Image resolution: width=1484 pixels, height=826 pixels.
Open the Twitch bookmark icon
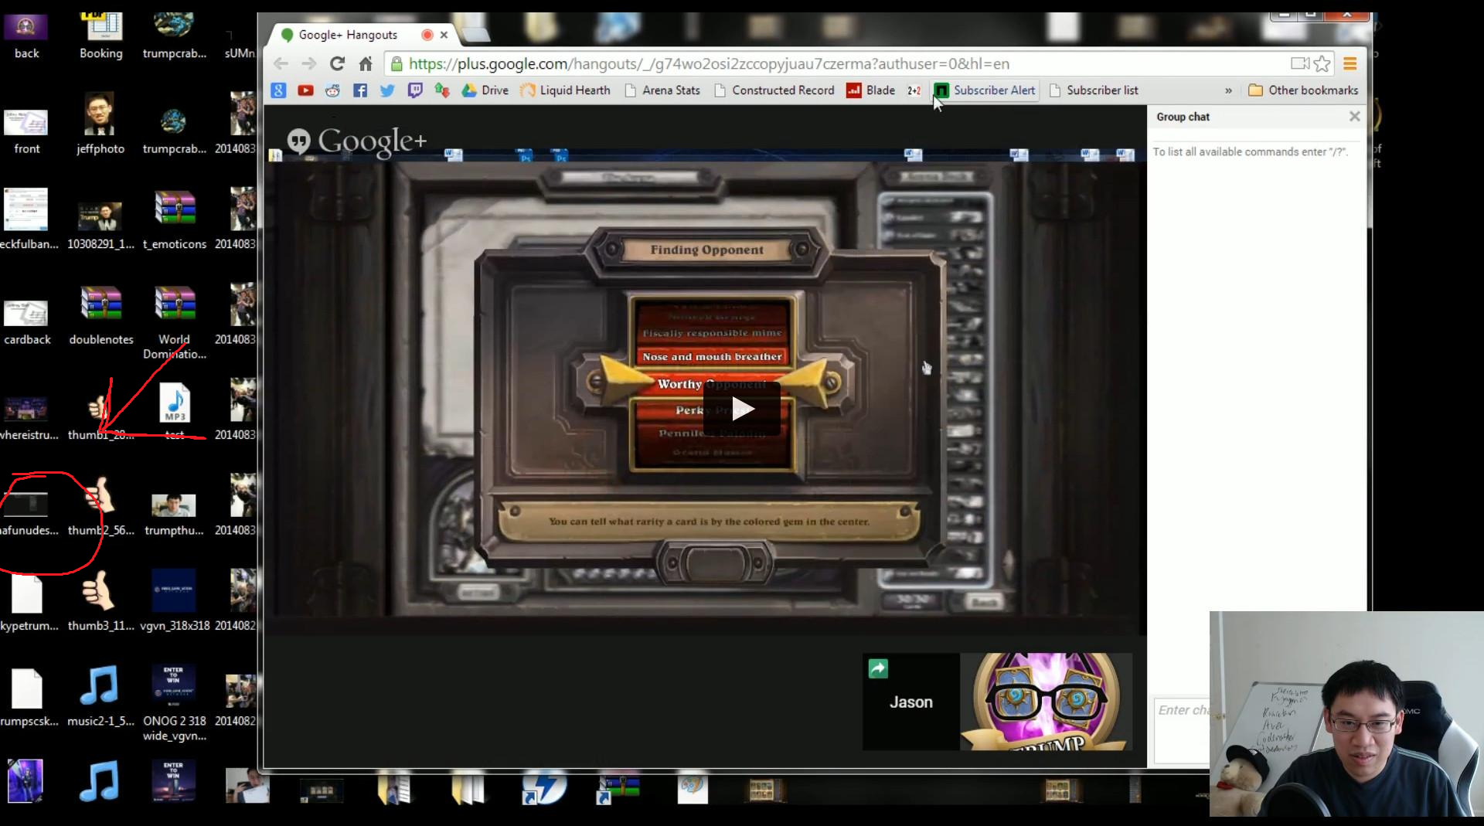pyautogui.click(x=415, y=90)
